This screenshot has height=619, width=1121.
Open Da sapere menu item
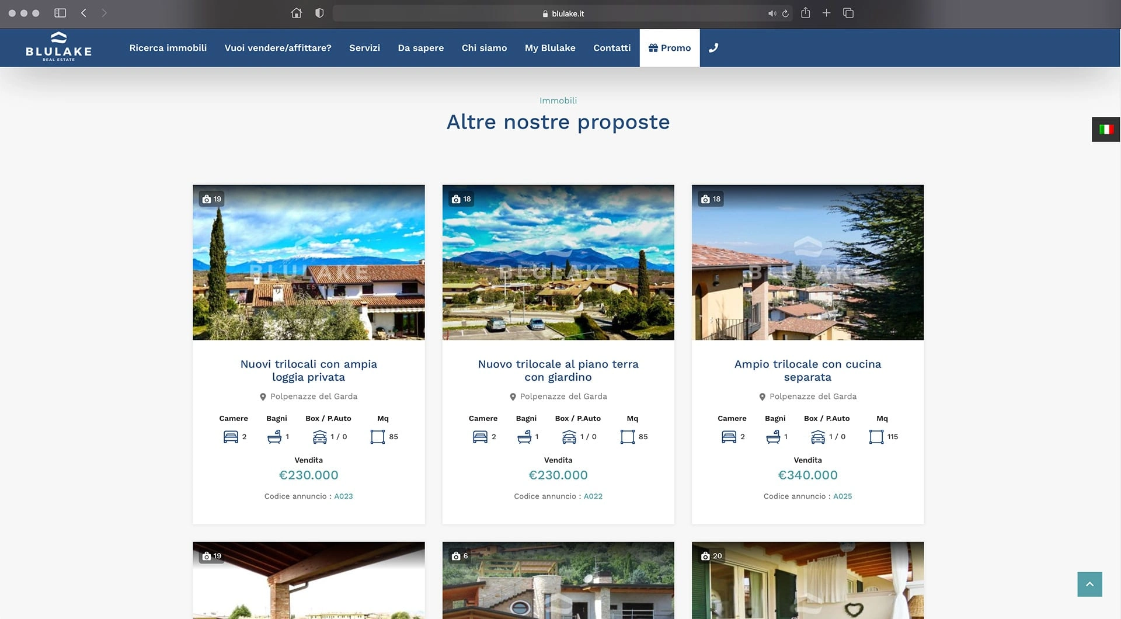pos(421,48)
